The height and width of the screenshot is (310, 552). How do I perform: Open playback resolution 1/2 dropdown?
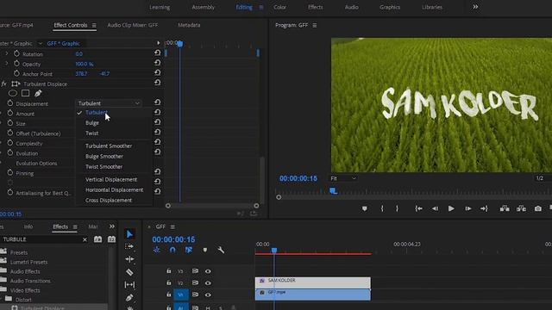543,178
